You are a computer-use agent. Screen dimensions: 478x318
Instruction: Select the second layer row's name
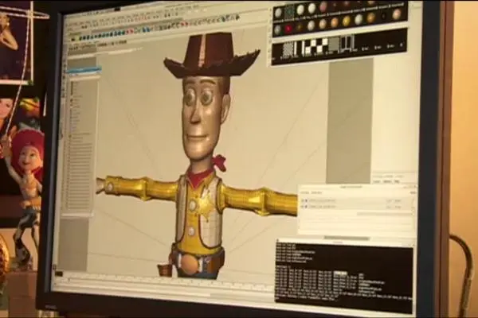pos(322,207)
